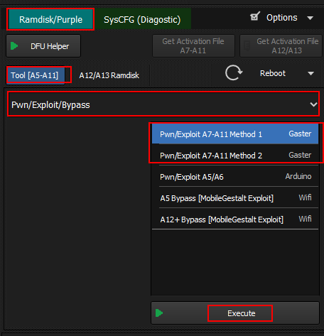Open the A12/A13 Ramdisk tab

pos(109,75)
